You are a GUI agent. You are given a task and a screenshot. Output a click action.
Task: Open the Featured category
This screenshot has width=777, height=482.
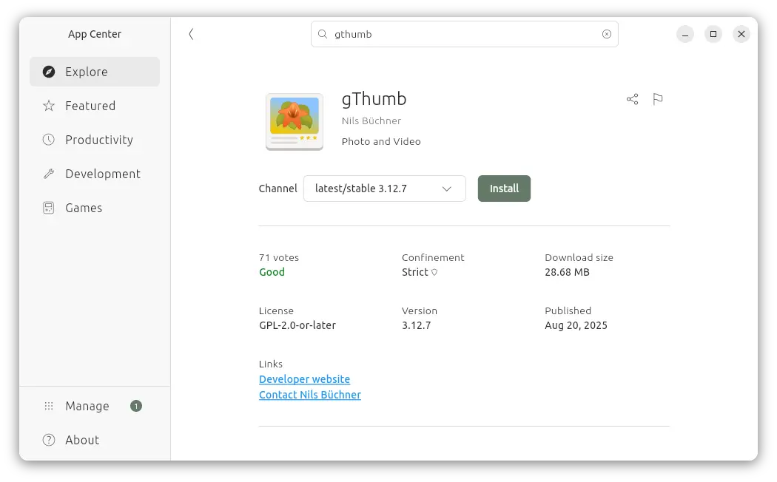pyautogui.click(x=95, y=106)
